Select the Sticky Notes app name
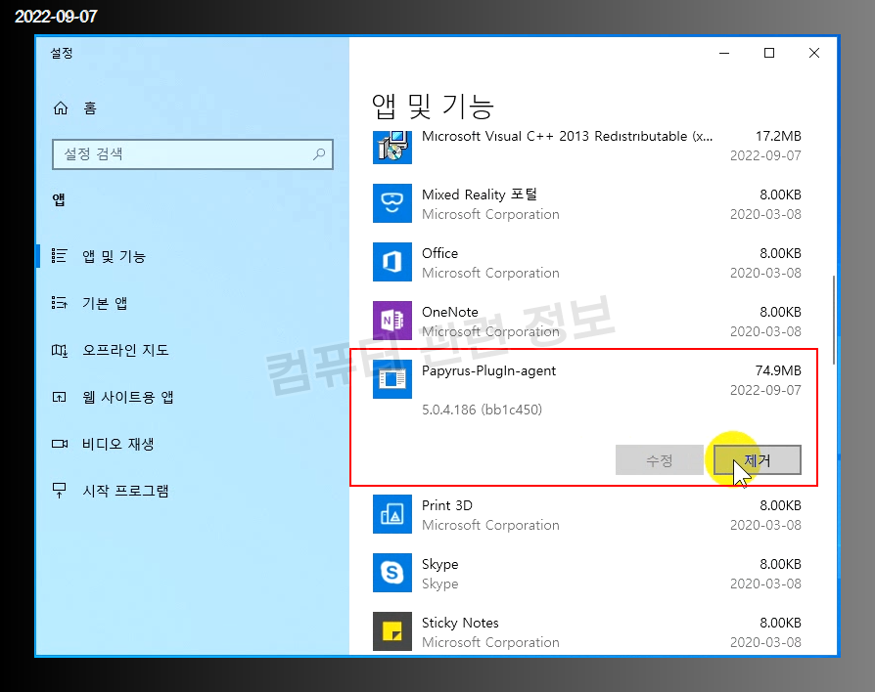This screenshot has height=692, width=875. point(460,623)
